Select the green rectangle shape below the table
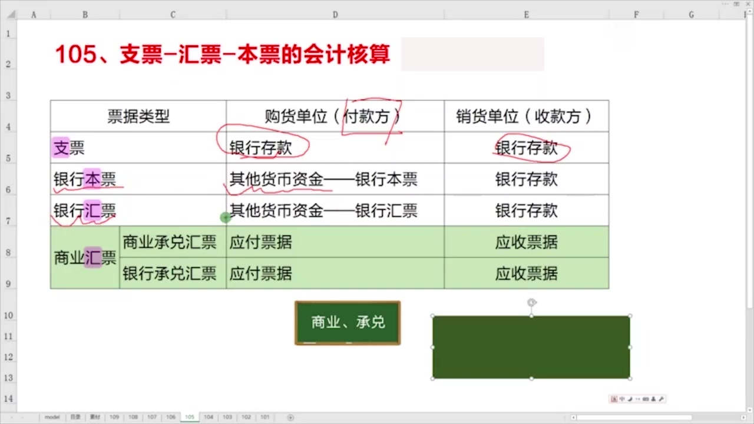Viewport: 754px width, 424px height. coord(531,346)
